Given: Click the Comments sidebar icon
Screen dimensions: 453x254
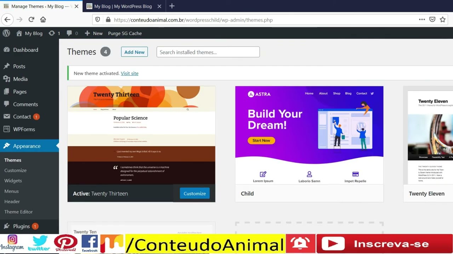Looking at the screenshot, I should [6, 104].
